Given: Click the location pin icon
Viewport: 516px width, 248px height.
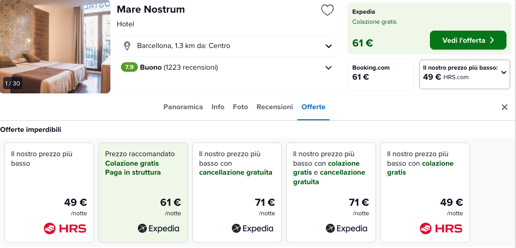Looking at the screenshot, I should [x=127, y=46].
